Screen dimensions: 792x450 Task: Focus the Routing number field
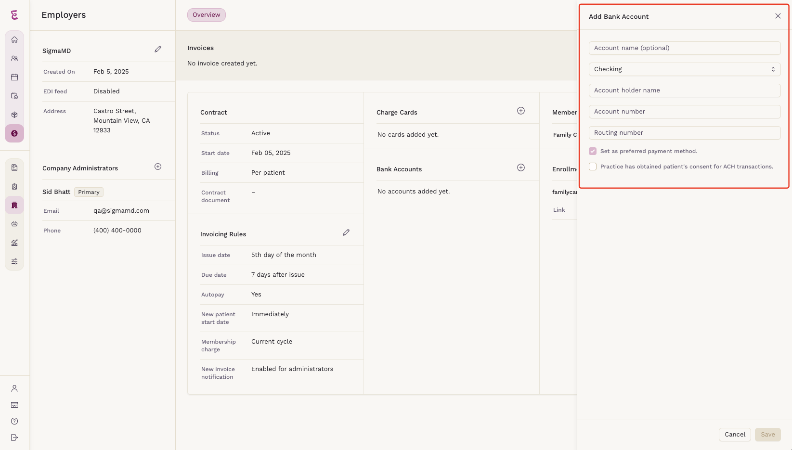click(x=685, y=133)
